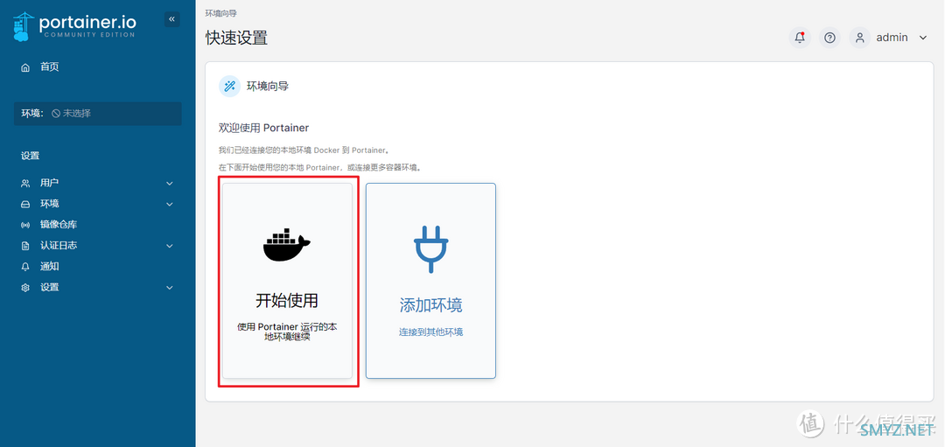
Task: Click the 未选择 prohibited icon
Action: click(55, 113)
